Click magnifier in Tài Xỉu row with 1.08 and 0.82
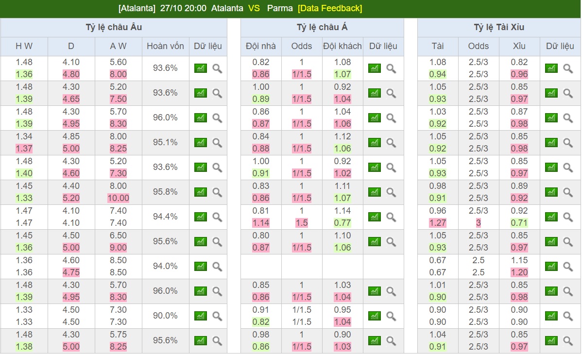 [568, 68]
